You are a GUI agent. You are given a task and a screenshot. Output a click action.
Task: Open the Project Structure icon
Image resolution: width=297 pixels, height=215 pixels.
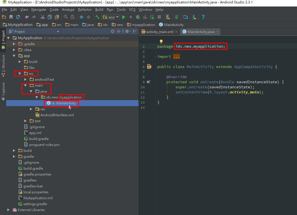click(x=186, y=17)
